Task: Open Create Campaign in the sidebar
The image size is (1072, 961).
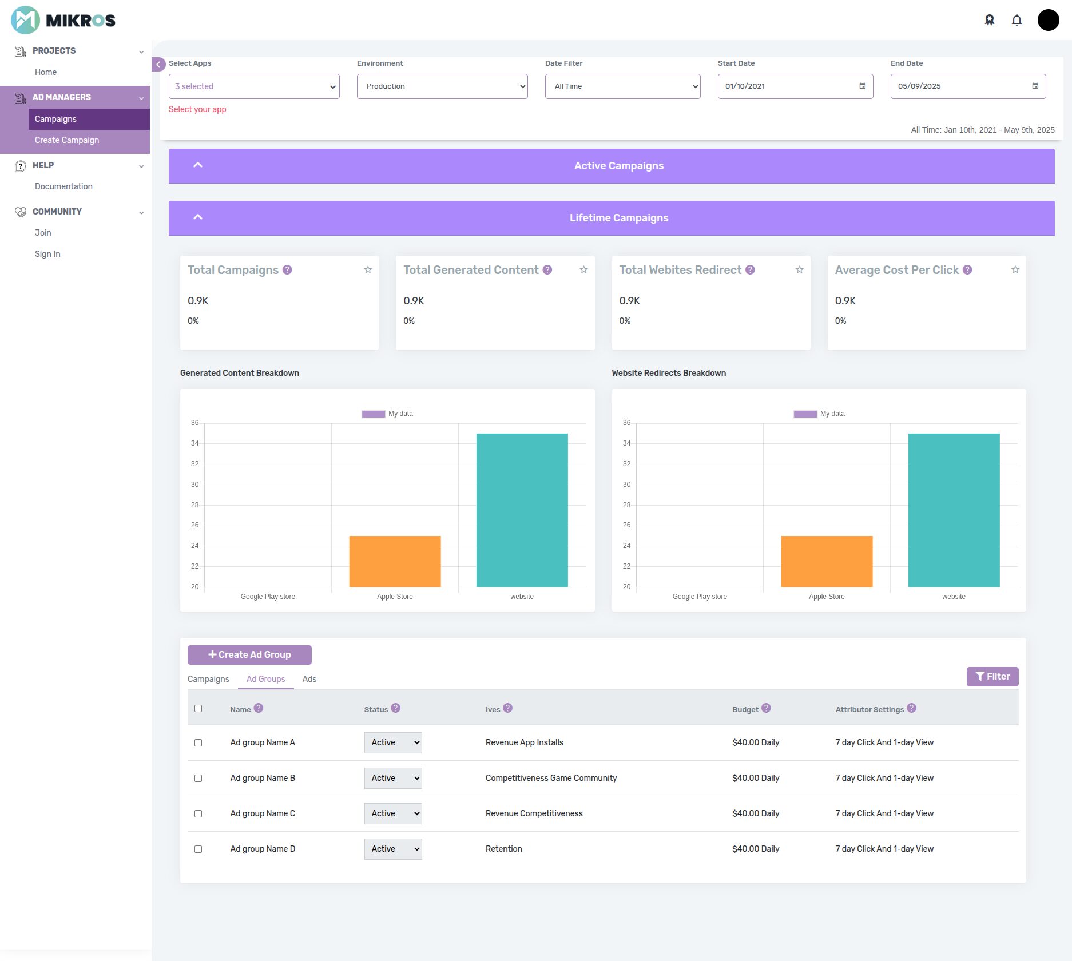Action: tap(67, 140)
